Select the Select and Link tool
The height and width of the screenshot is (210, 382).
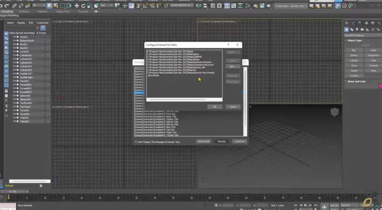tap(15, 5)
